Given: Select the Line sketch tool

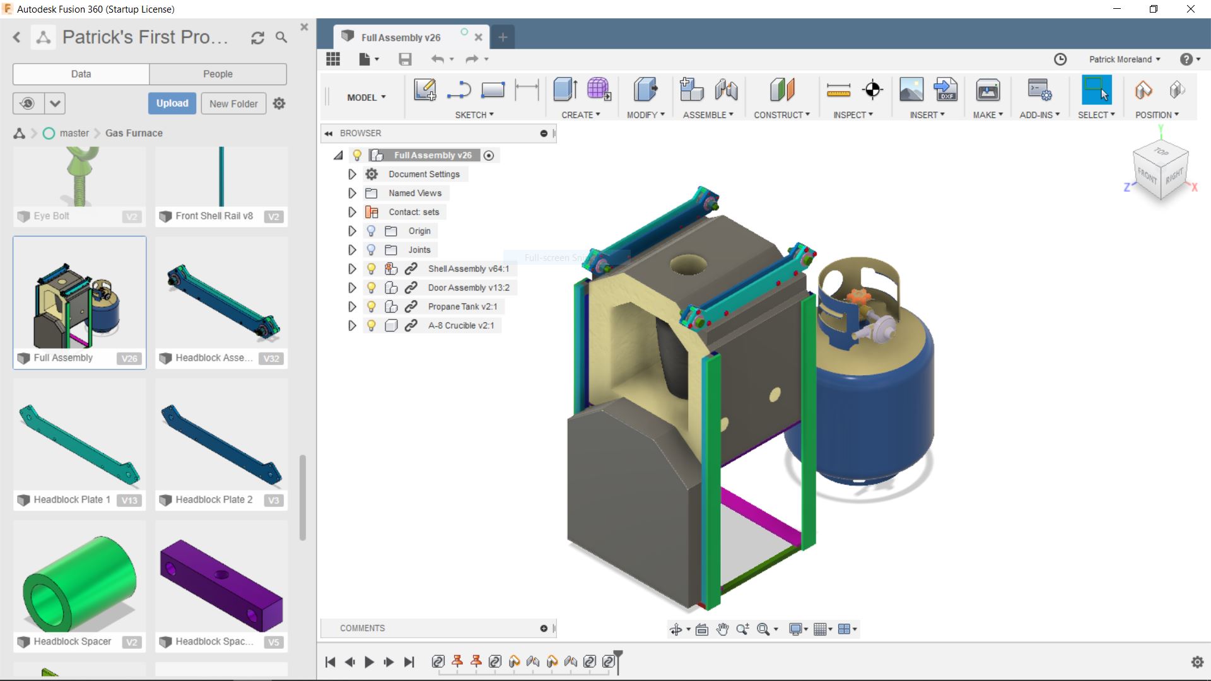Looking at the screenshot, I should 459,90.
